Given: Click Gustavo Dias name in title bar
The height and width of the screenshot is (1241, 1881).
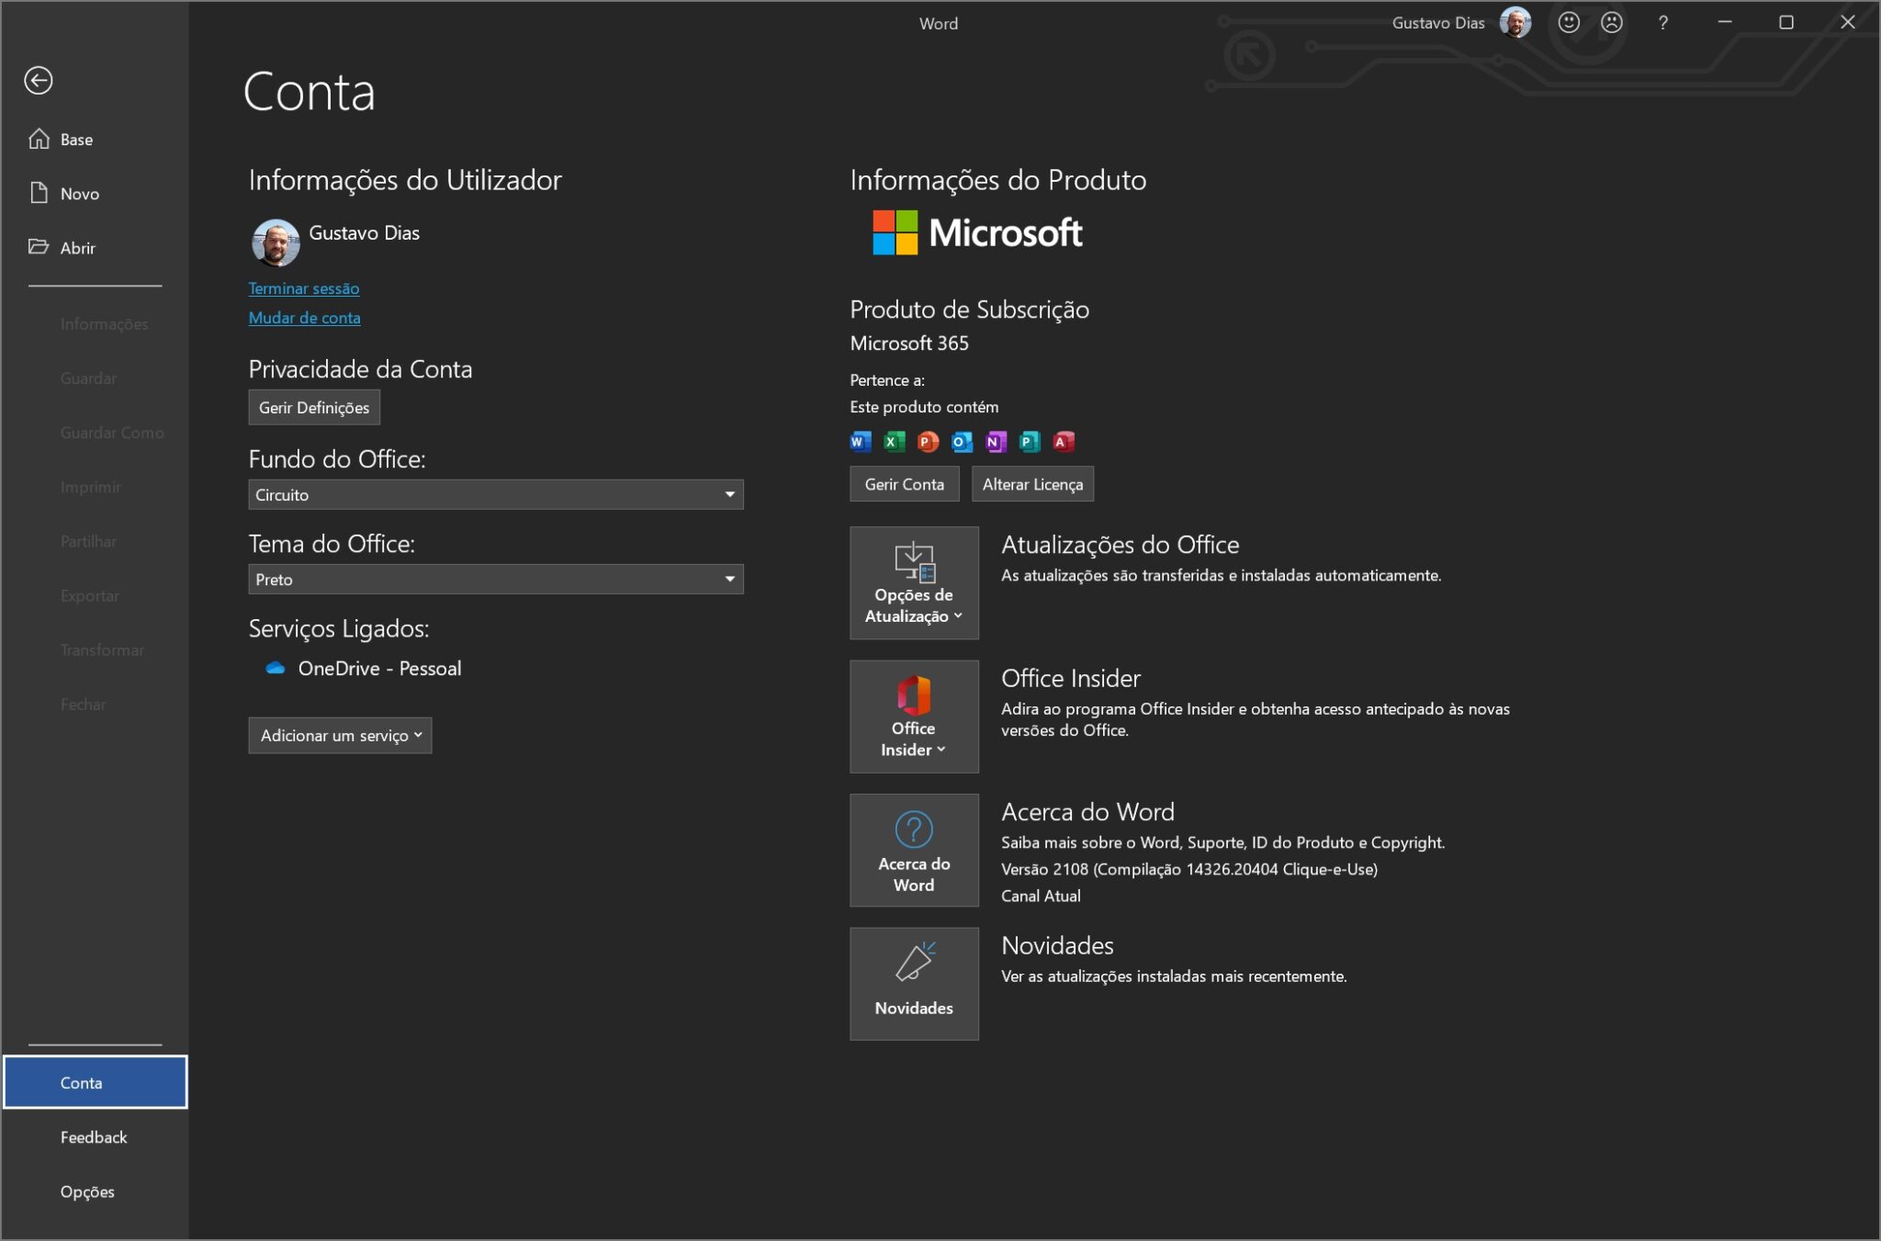Looking at the screenshot, I should tap(1438, 23).
